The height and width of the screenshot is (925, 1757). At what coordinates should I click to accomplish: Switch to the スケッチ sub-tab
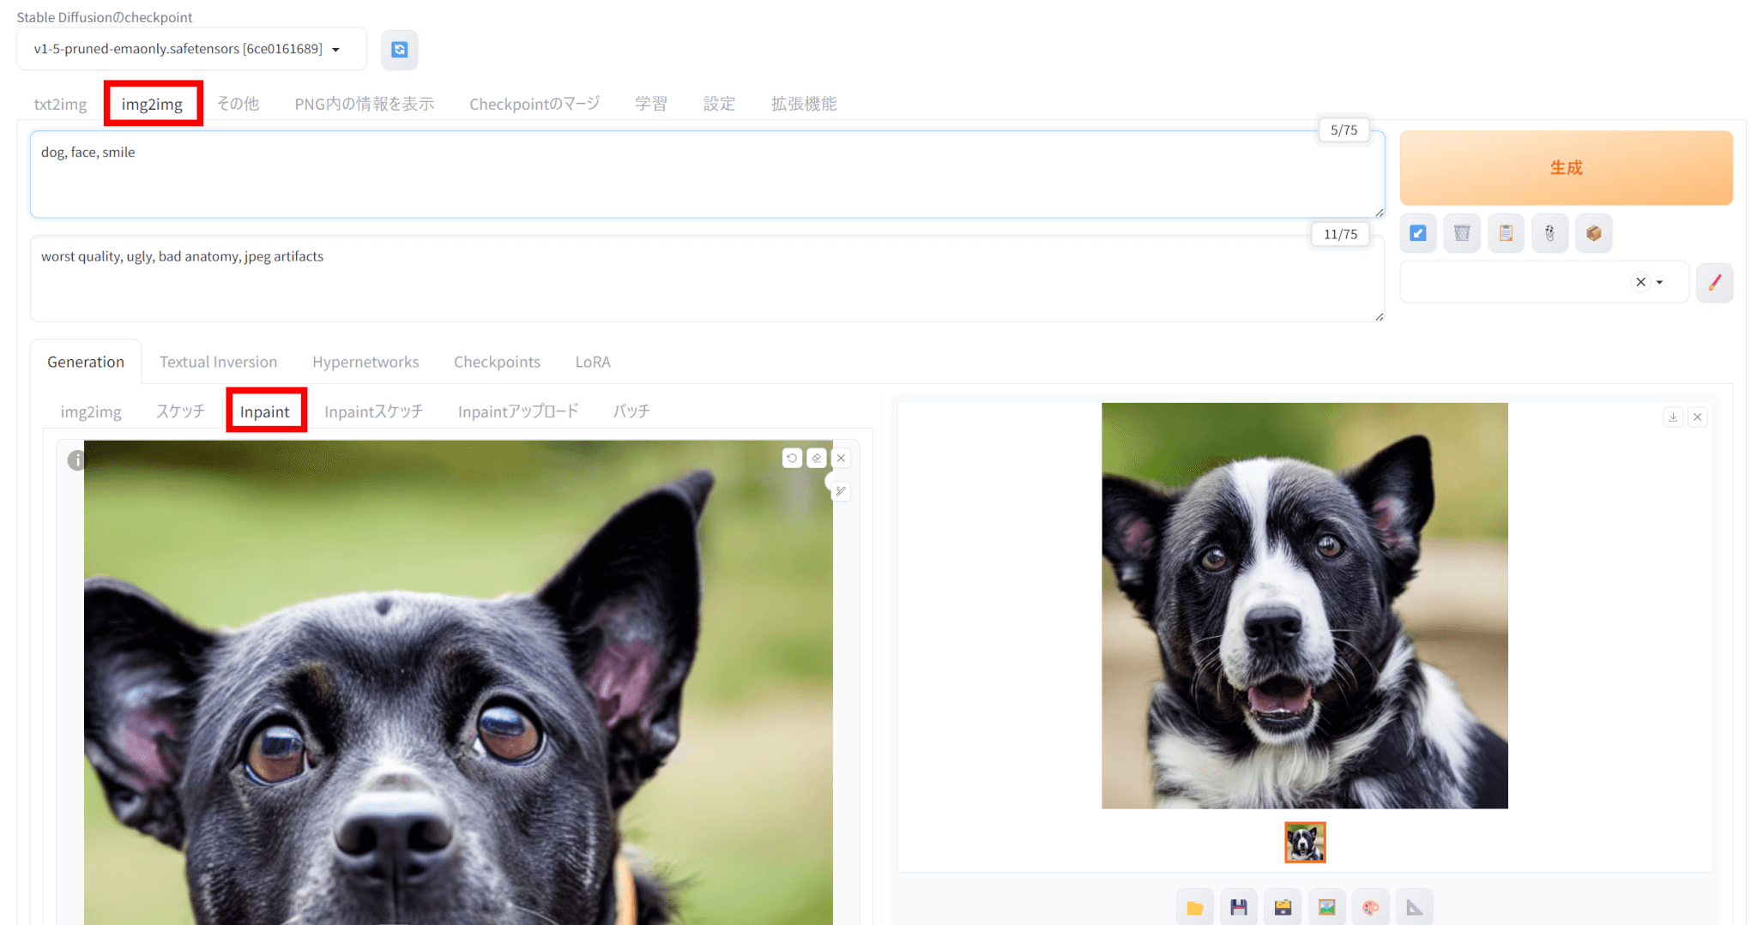click(x=180, y=411)
